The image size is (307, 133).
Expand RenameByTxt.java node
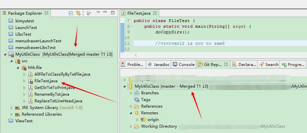(x=24, y=94)
